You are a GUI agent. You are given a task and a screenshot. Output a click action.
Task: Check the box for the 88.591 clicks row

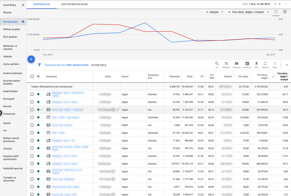pos(32,110)
